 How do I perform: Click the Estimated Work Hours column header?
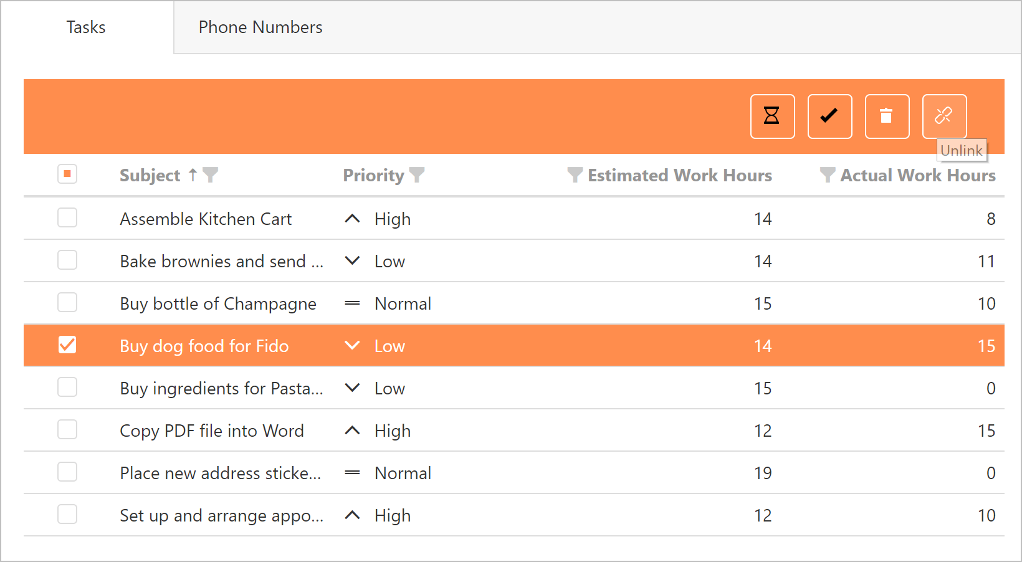(679, 176)
